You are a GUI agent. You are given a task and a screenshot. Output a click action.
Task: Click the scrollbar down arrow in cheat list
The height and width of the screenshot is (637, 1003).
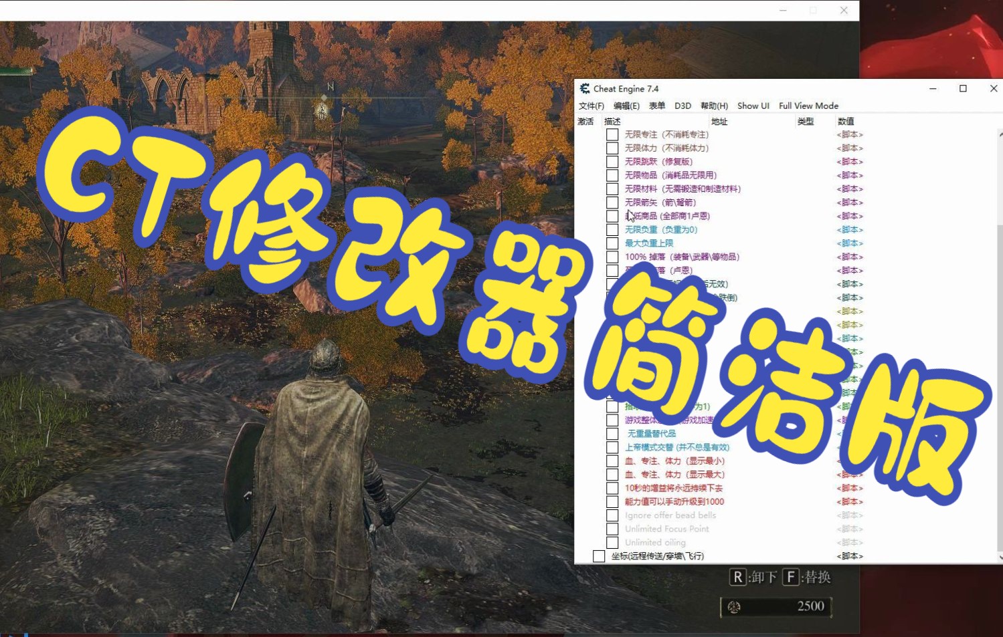coord(1000,557)
